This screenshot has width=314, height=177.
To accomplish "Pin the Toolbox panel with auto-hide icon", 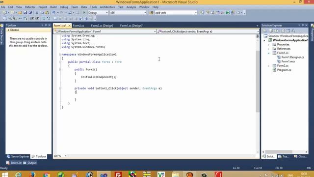I will (46, 25).
